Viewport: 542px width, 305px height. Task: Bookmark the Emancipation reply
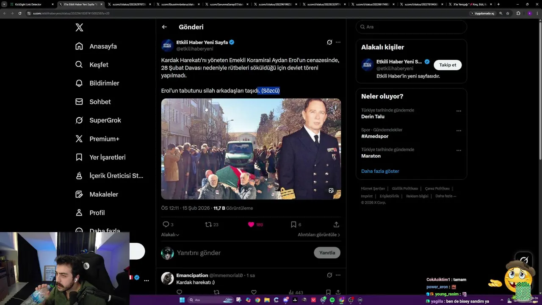tap(328, 292)
